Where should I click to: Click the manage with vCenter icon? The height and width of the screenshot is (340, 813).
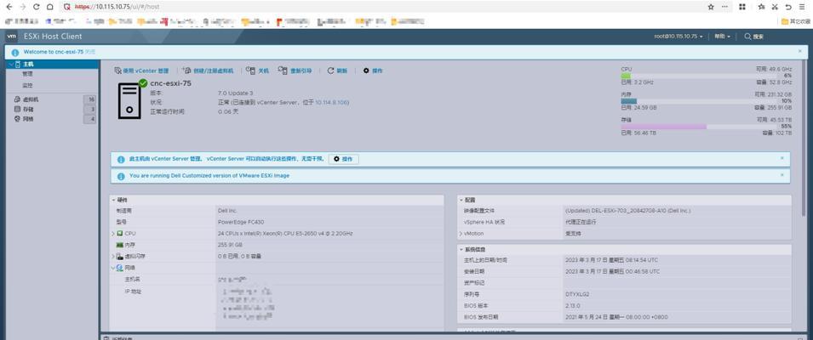click(117, 71)
